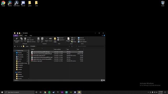Click the Back navigation arrow
This screenshot has width=168, height=94.
tap(15, 46)
